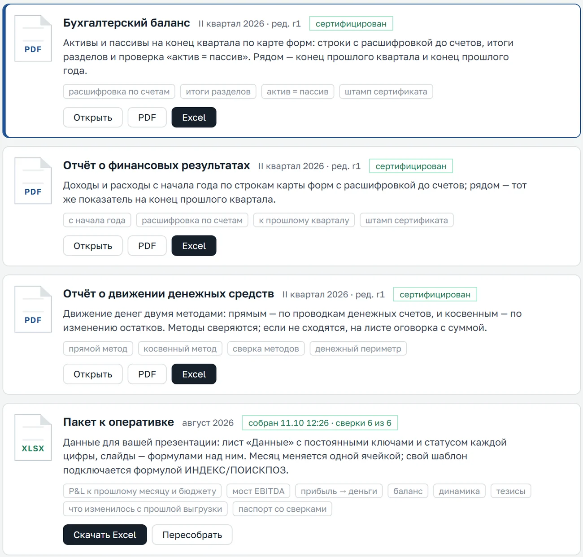Click the «динамика» tag

[459, 491]
